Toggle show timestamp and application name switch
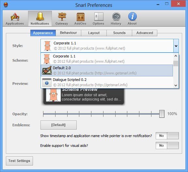Screen dimensions: 188x172 point(167,136)
